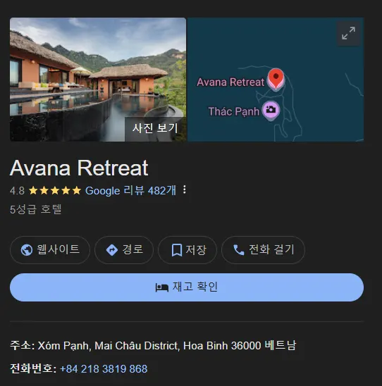Click the bed icon in 재고 확인
This screenshot has width=382, height=386.
pos(162,287)
